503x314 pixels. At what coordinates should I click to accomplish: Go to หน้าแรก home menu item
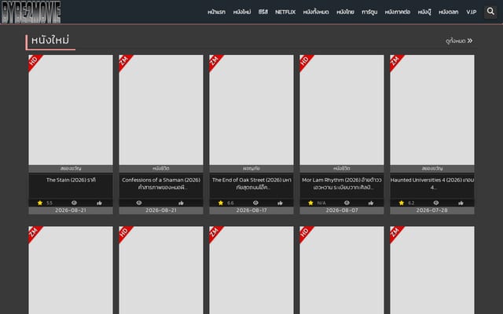click(x=217, y=13)
